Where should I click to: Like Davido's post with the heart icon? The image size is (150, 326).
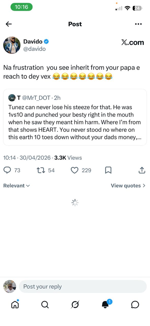75,170
